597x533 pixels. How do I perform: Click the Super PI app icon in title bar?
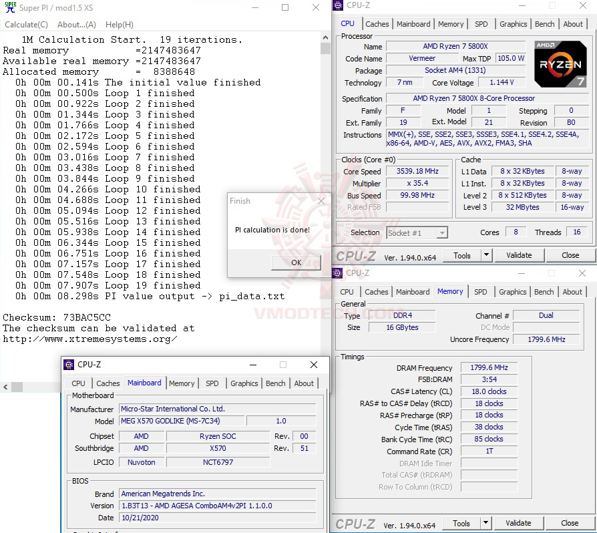10,7
